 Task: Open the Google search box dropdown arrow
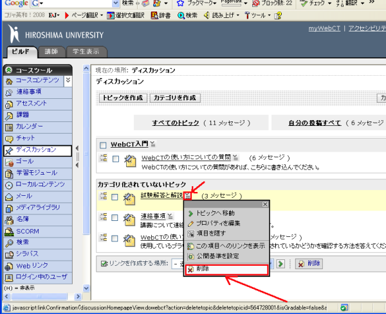(116, 3)
